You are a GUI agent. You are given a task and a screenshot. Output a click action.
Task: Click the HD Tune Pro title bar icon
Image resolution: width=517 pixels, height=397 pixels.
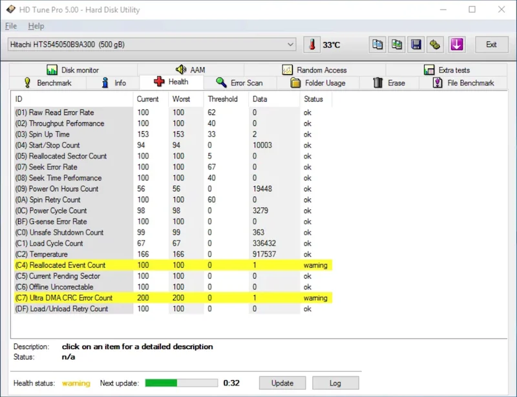[x=10, y=9]
